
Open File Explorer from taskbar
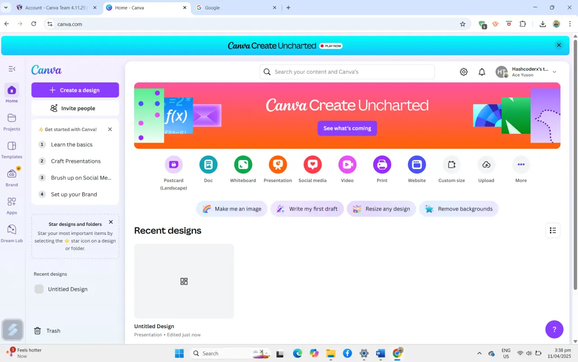tap(331, 353)
